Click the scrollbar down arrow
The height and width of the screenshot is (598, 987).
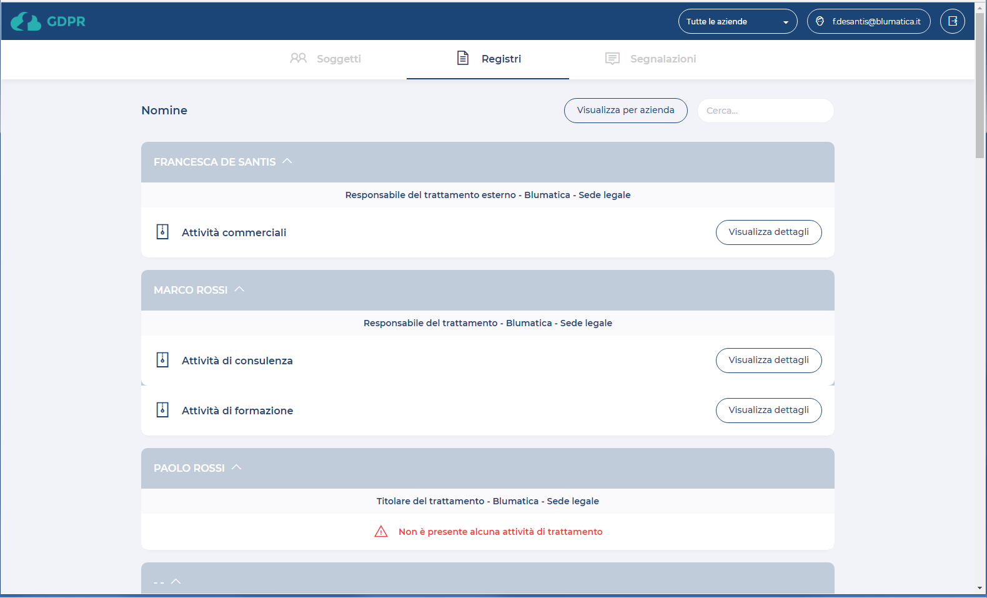[x=980, y=588]
